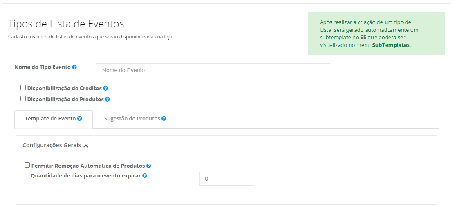Click help icon next to Disponibilização de Produtos
Image resolution: width=453 pixels, height=206 pixels.
108,100
